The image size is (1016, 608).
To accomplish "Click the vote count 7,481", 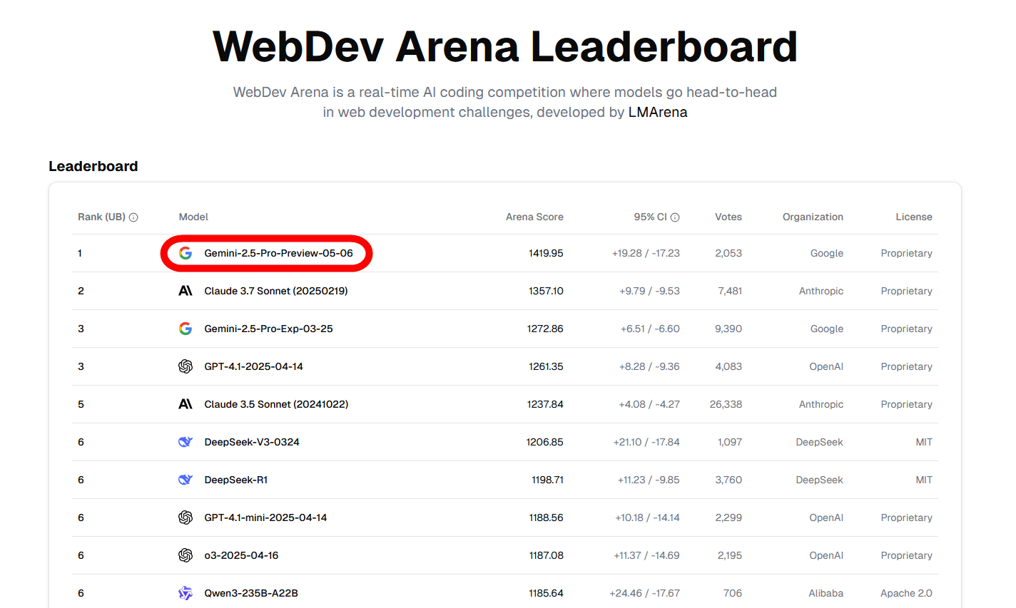I will click(730, 291).
